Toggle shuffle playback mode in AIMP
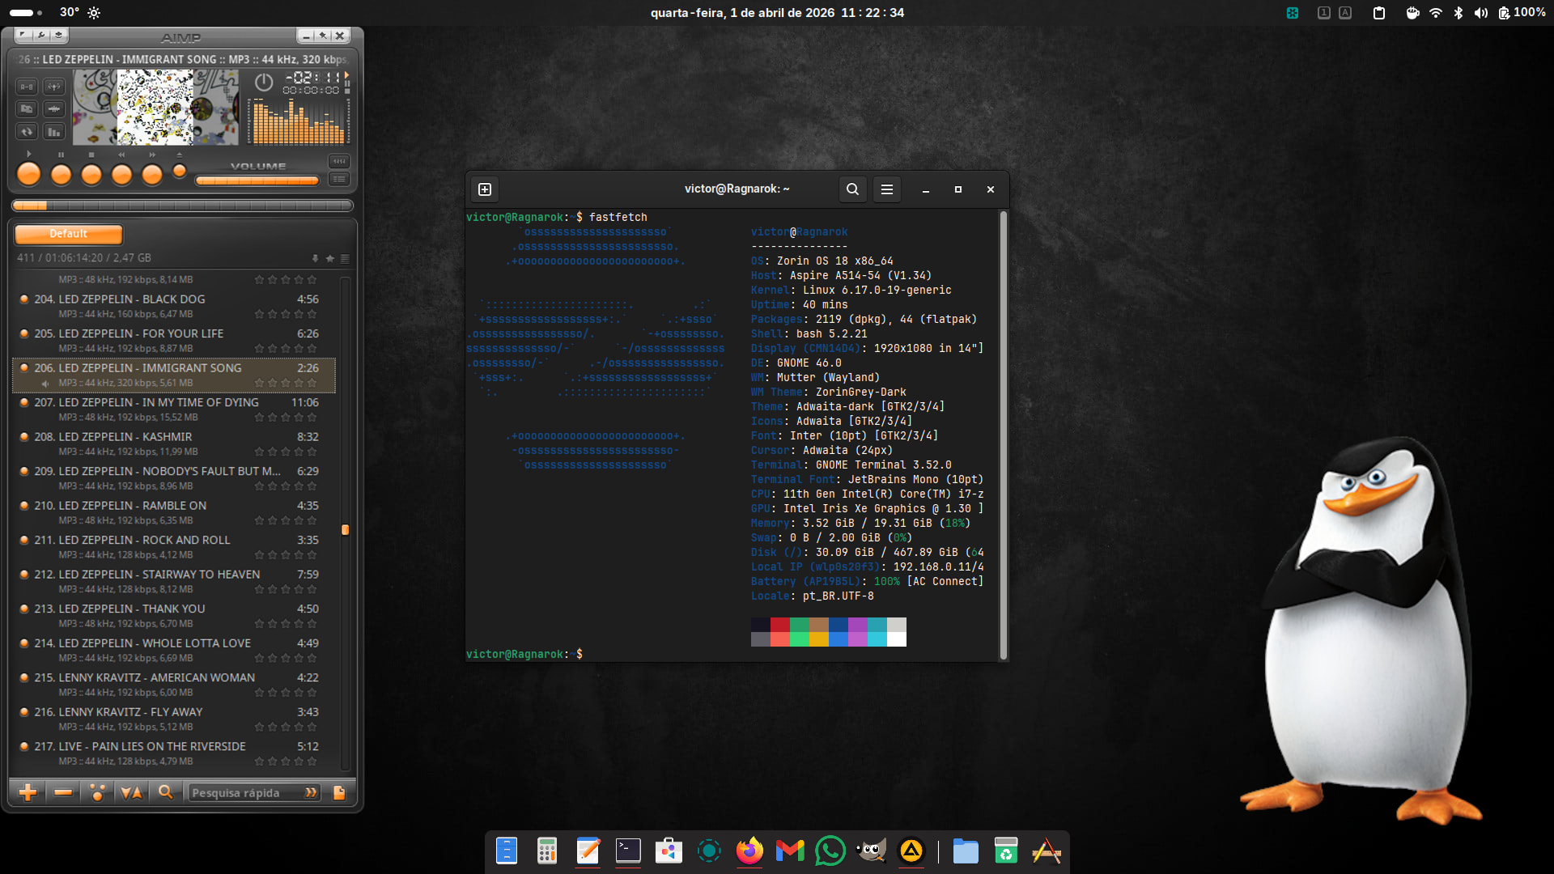 click(54, 87)
